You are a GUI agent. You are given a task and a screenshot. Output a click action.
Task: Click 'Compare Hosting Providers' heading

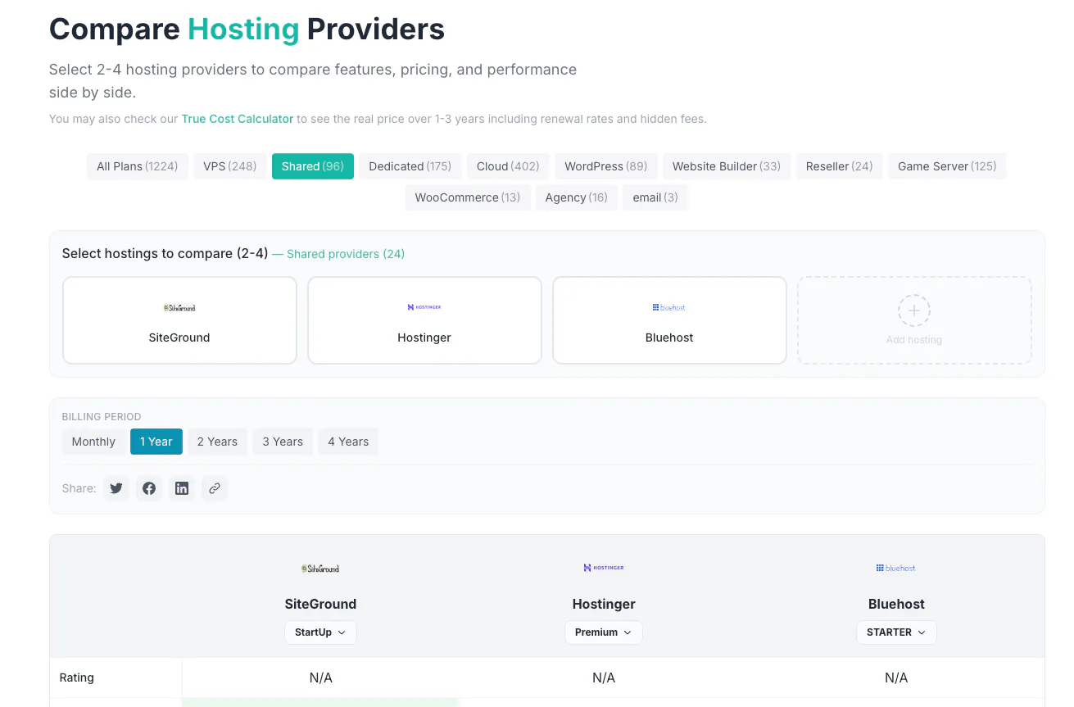pos(247,29)
